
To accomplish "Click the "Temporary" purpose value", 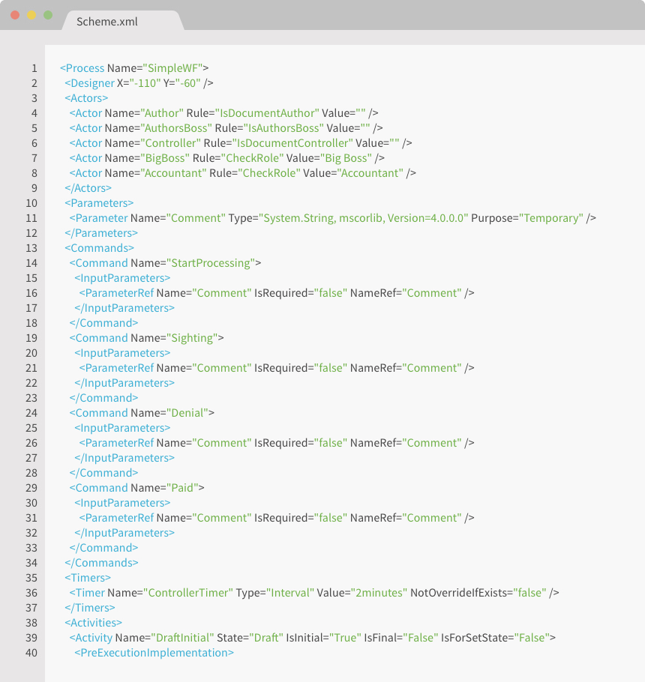I will click(551, 218).
